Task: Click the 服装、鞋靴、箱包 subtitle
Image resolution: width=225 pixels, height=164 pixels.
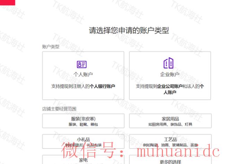Action: (83, 124)
